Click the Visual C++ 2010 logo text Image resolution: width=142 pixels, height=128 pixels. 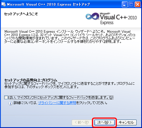118,17
